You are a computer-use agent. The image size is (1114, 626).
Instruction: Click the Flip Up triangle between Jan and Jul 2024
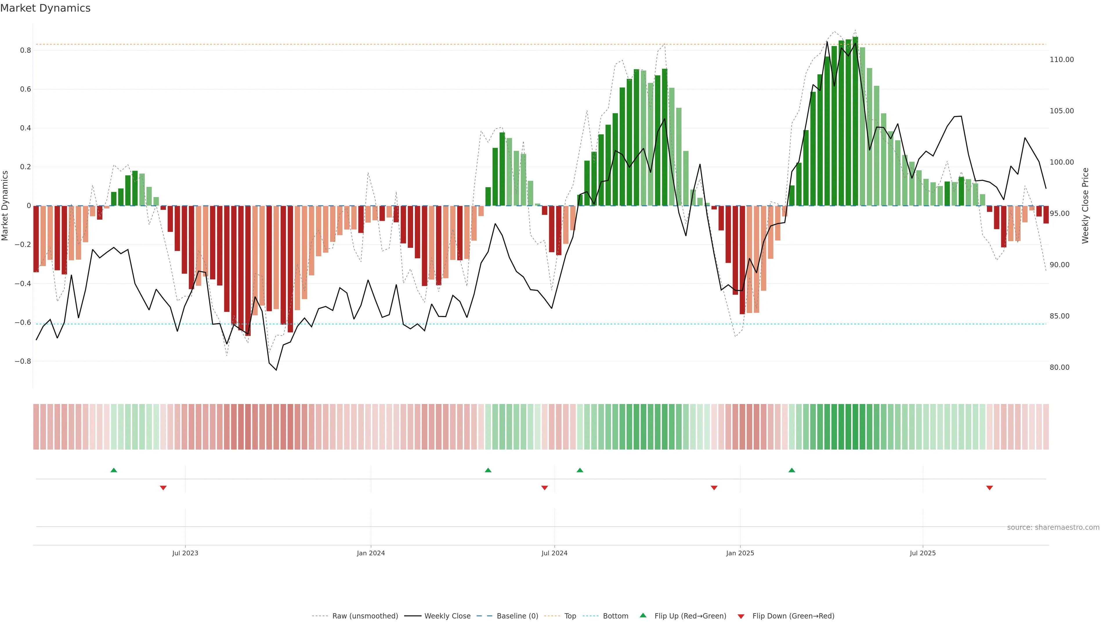pos(488,470)
